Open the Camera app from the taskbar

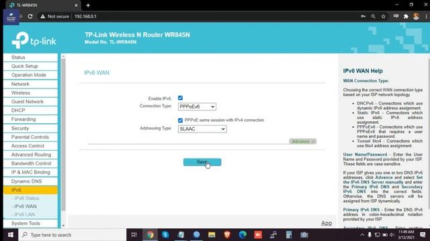[304, 235]
